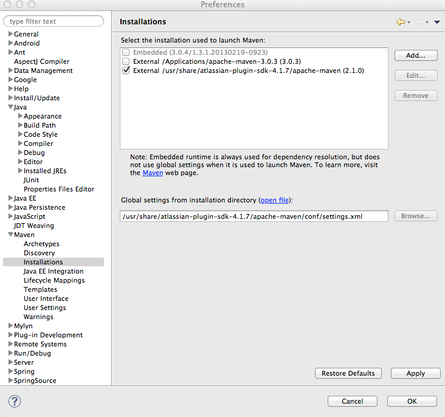Click the Edit... button

tap(416, 75)
